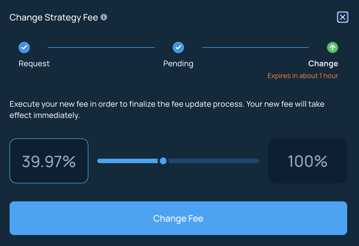Image resolution: width=359 pixels, height=246 pixels.
Task: Click the take effect immediately text line
Action: click(45, 116)
